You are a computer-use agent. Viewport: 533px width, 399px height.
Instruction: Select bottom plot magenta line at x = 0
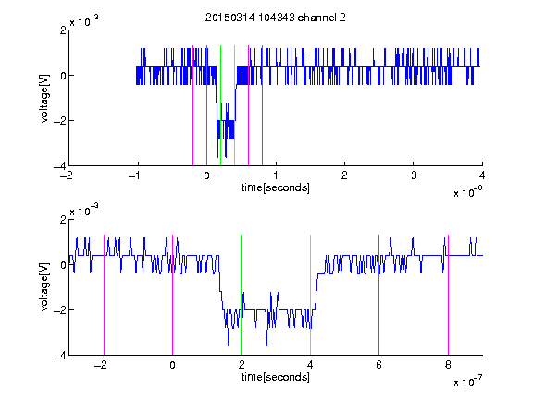tap(172, 295)
